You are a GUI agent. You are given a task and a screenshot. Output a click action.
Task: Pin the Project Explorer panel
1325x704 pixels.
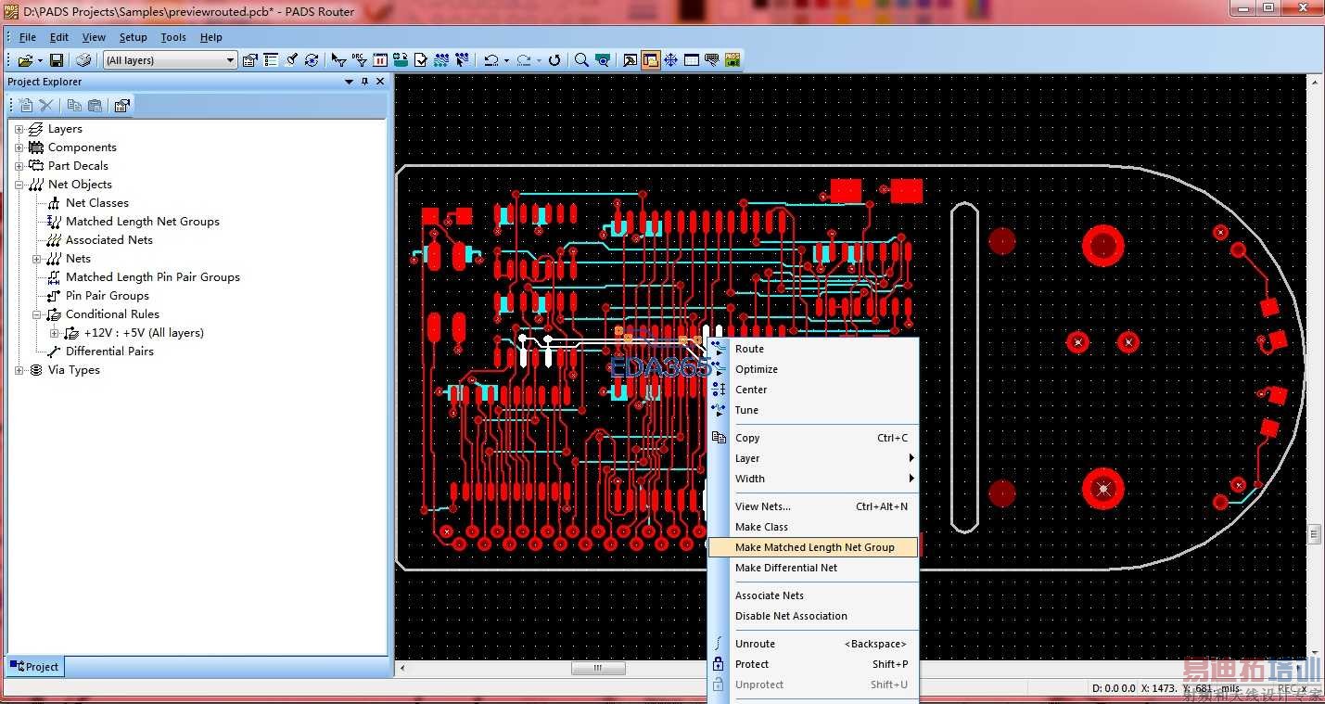point(364,82)
